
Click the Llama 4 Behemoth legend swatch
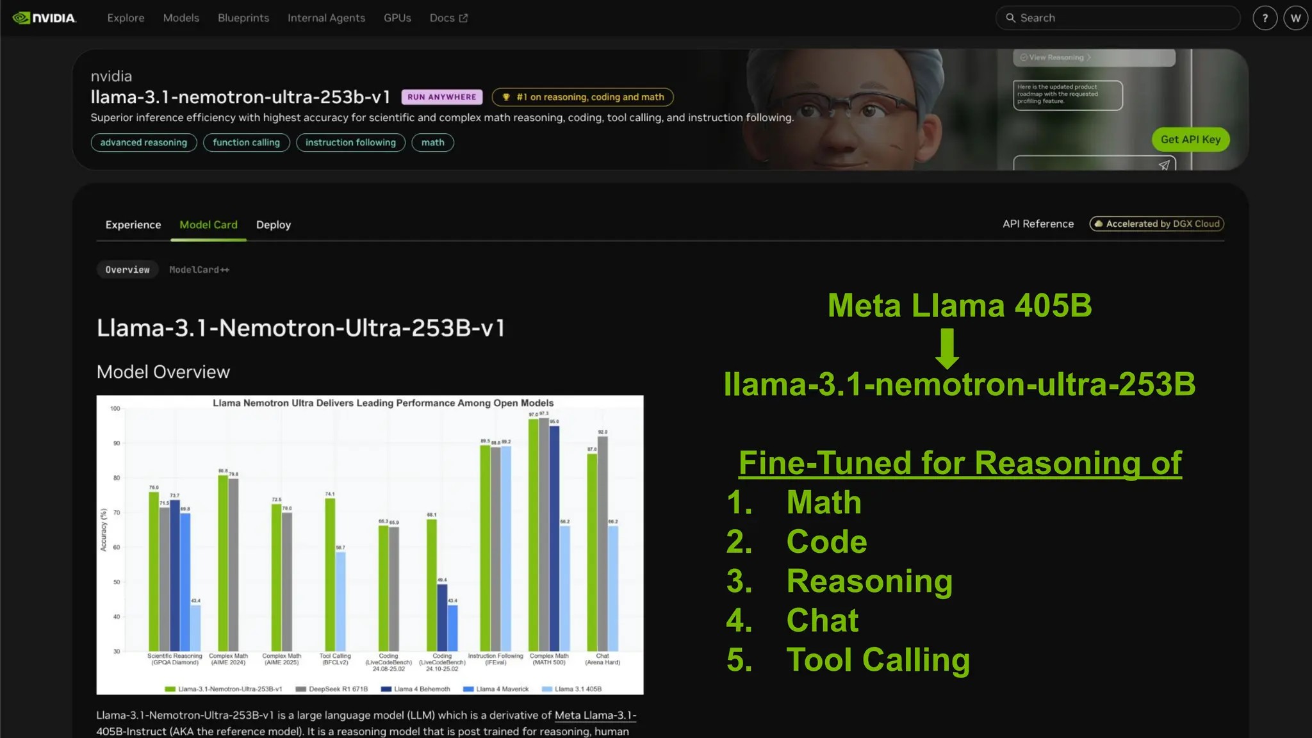[386, 689]
